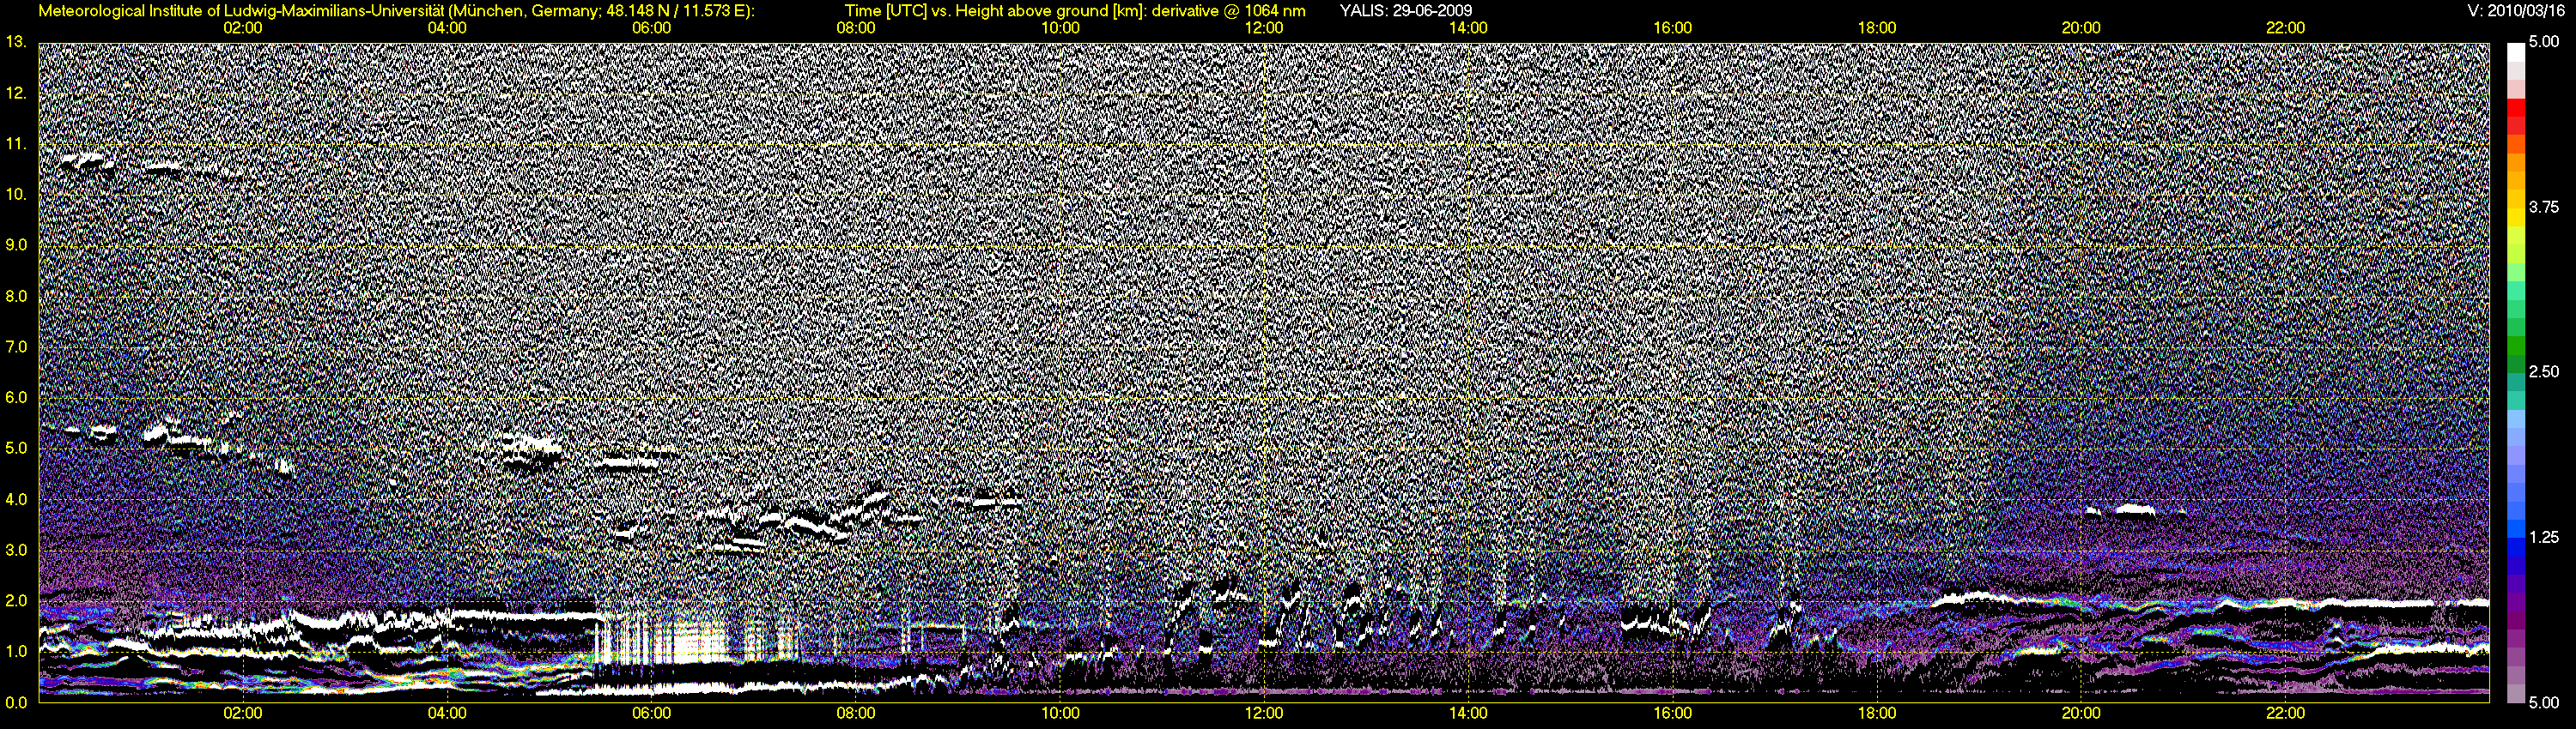Click the '1.0' height axis label
This screenshot has height=729, width=2576.
pos(15,651)
